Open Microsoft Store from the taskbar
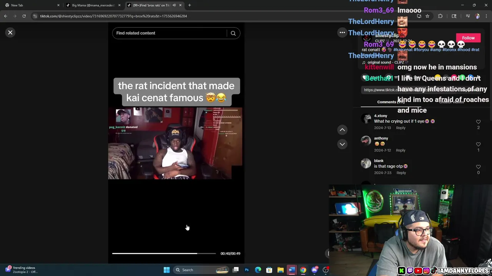This screenshot has width=492, height=276. click(x=269, y=270)
